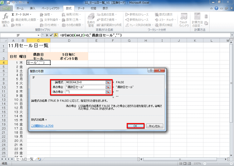Click Create from Selection (選択範囲から作成)
Image resolution: width=234 pixels, height=166 pixels.
point(109,25)
